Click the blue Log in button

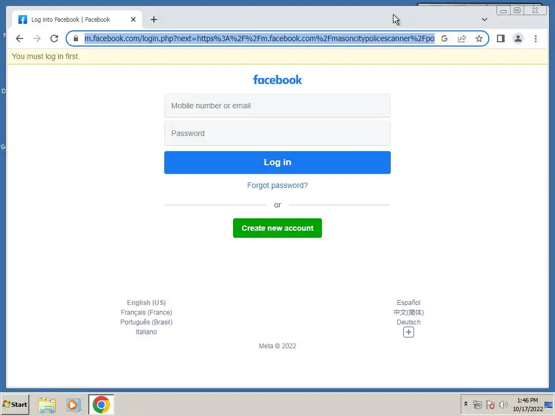[277, 162]
